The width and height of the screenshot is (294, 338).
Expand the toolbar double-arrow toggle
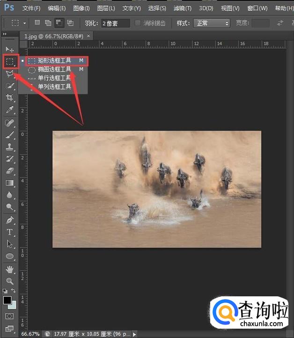click(x=5, y=34)
